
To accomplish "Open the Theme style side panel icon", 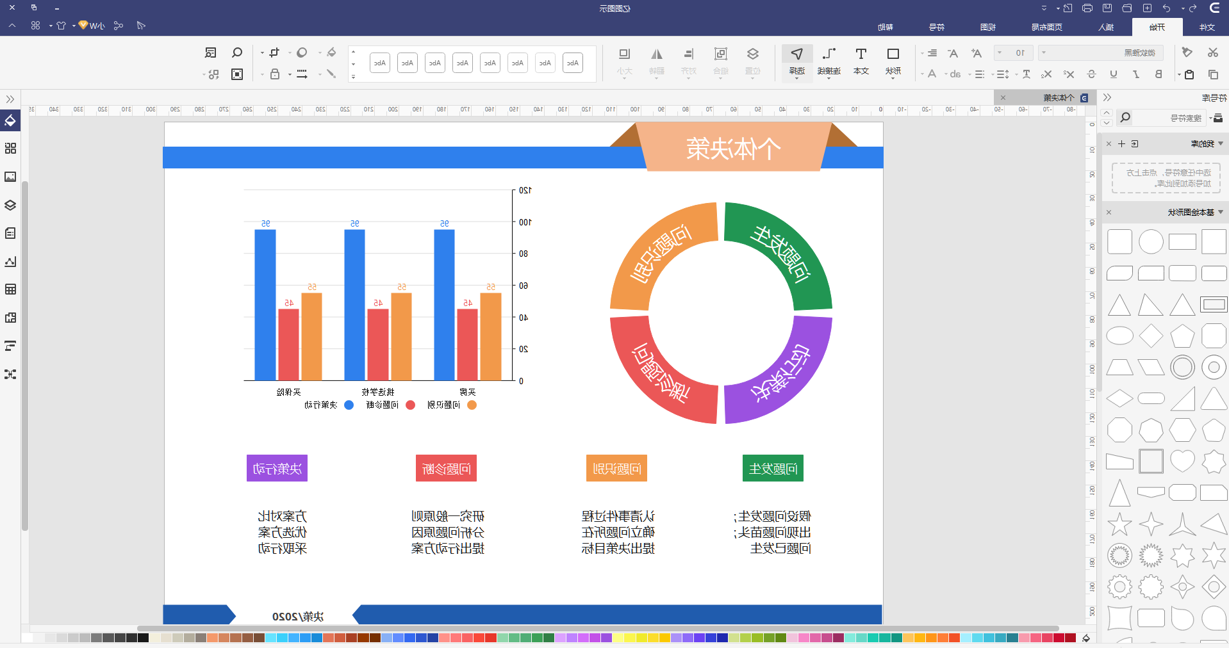I will pos(10,149).
